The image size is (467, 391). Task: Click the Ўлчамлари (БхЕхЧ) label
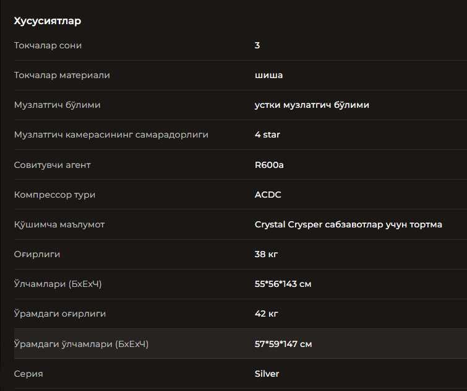pyautogui.click(x=58, y=284)
